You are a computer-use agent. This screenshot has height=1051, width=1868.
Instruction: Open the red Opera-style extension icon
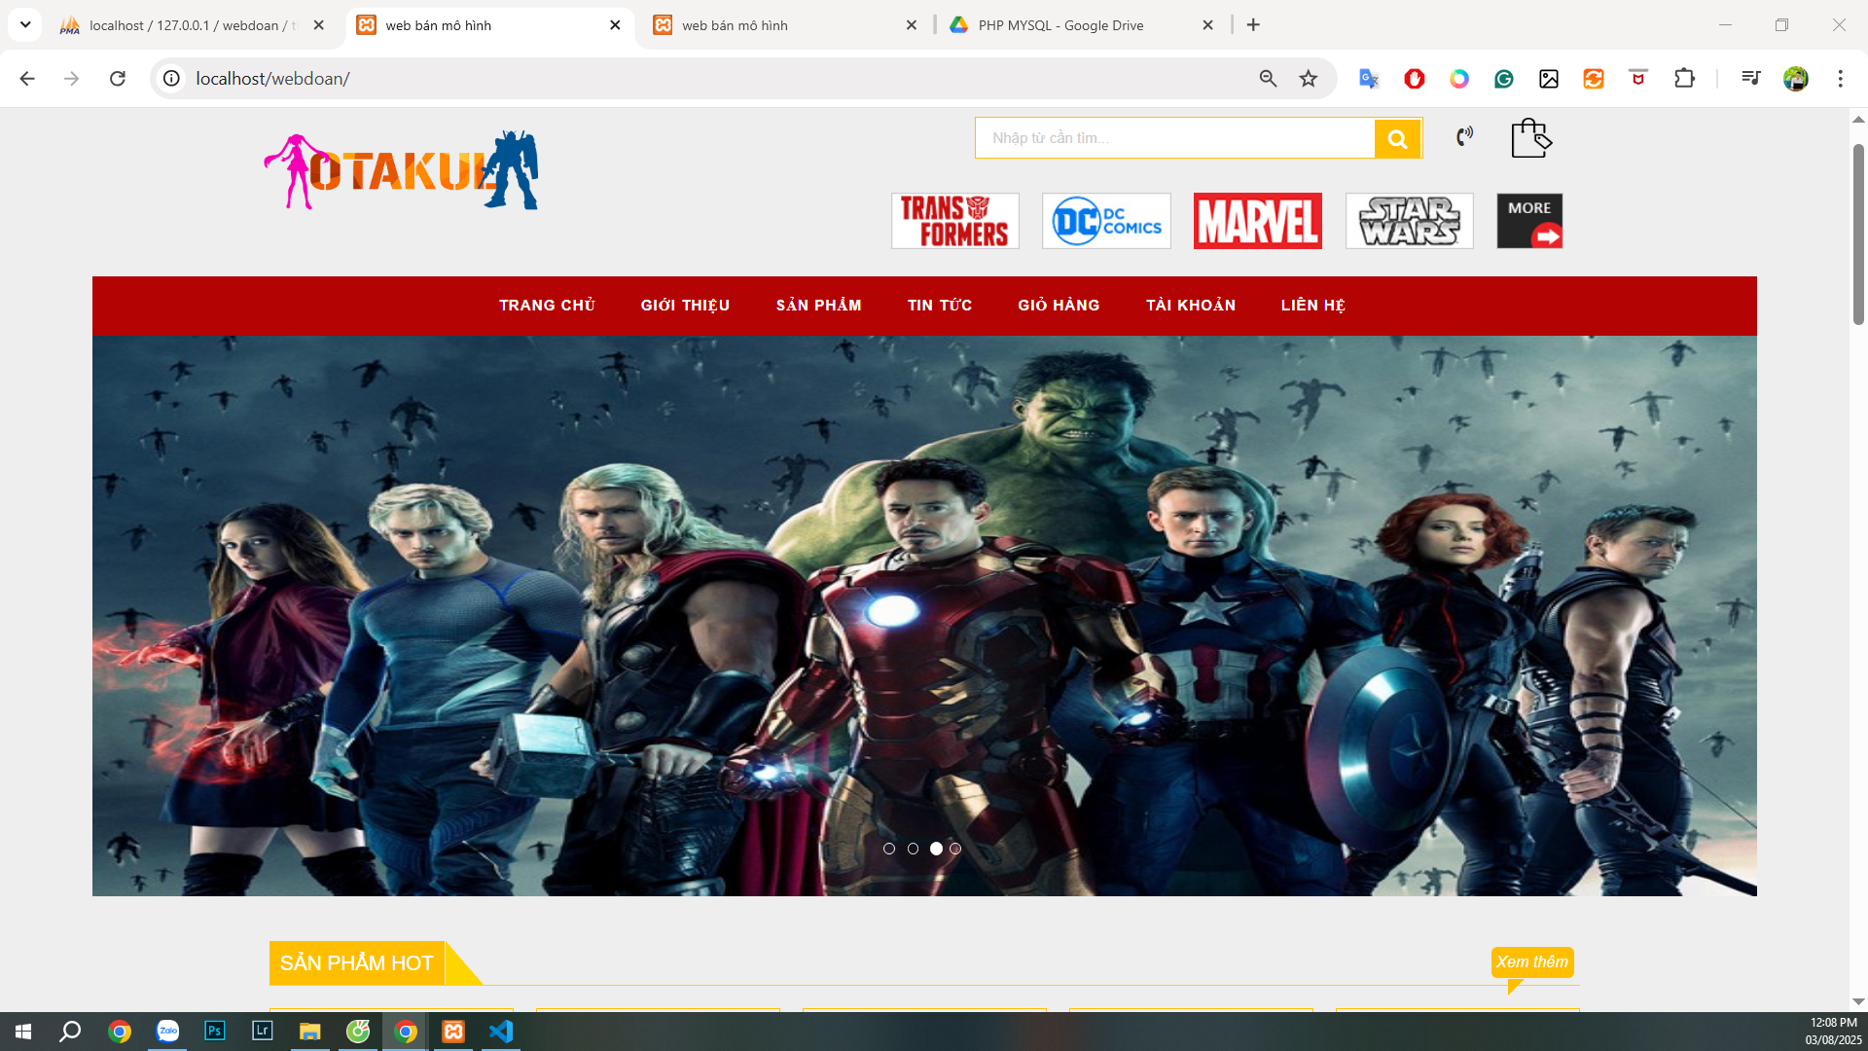tap(1415, 79)
